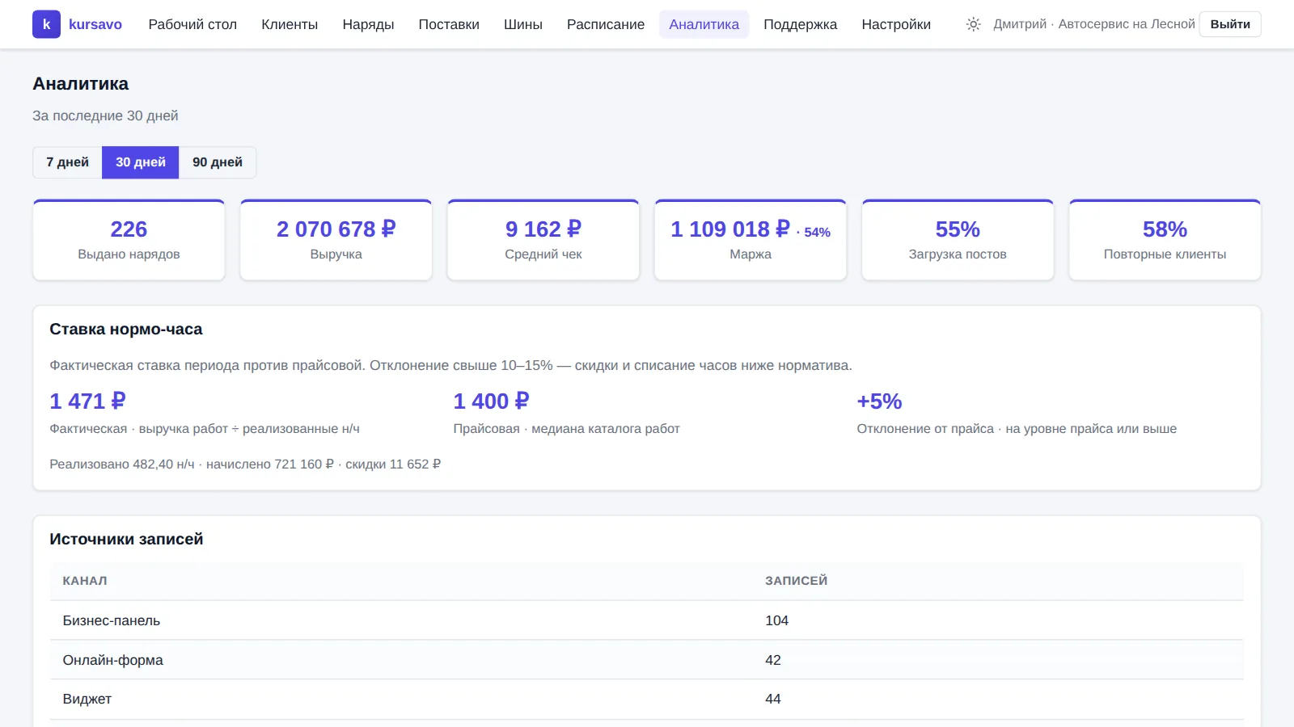Click the Средний чек card
The width and height of the screenshot is (1294, 727).
click(x=543, y=240)
